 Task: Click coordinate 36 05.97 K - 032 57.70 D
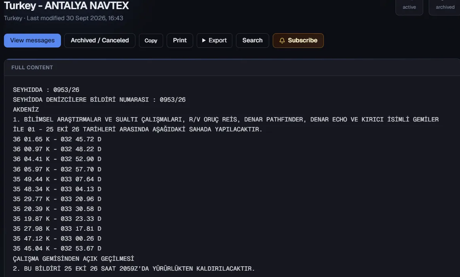[x=57, y=169]
